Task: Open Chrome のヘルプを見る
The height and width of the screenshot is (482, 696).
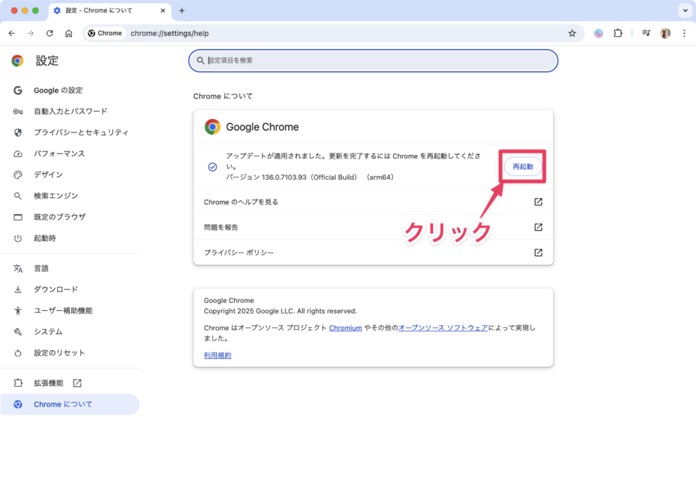Action: click(373, 202)
